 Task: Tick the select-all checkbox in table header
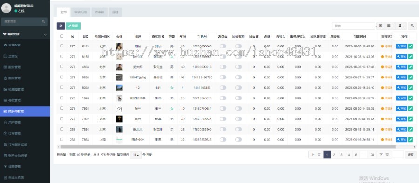click(x=62, y=36)
